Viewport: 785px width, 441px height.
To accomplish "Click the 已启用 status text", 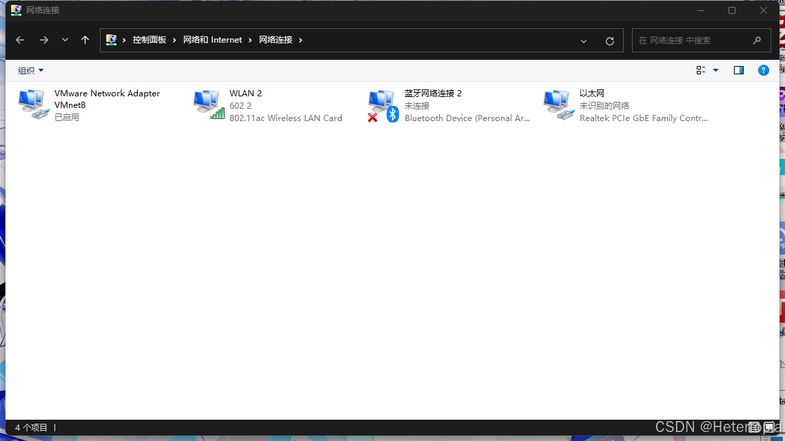I will [x=67, y=118].
